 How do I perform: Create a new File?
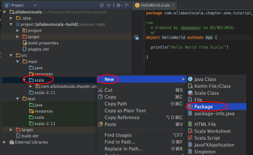[216, 100]
